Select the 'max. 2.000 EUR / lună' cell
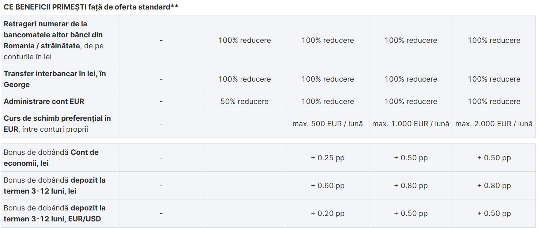538x228 pixels. (x=494, y=124)
